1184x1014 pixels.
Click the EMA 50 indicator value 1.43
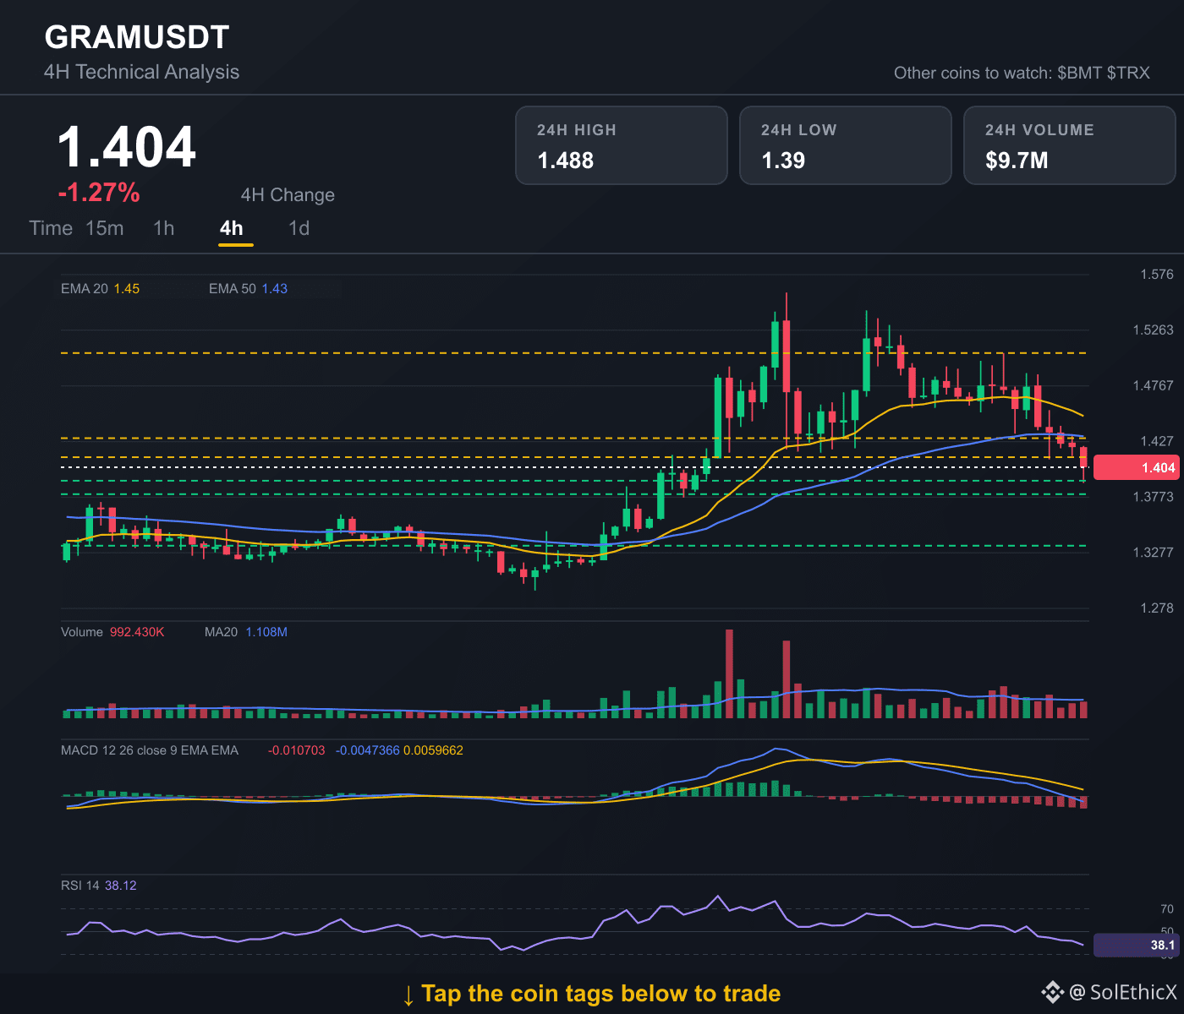(x=275, y=289)
